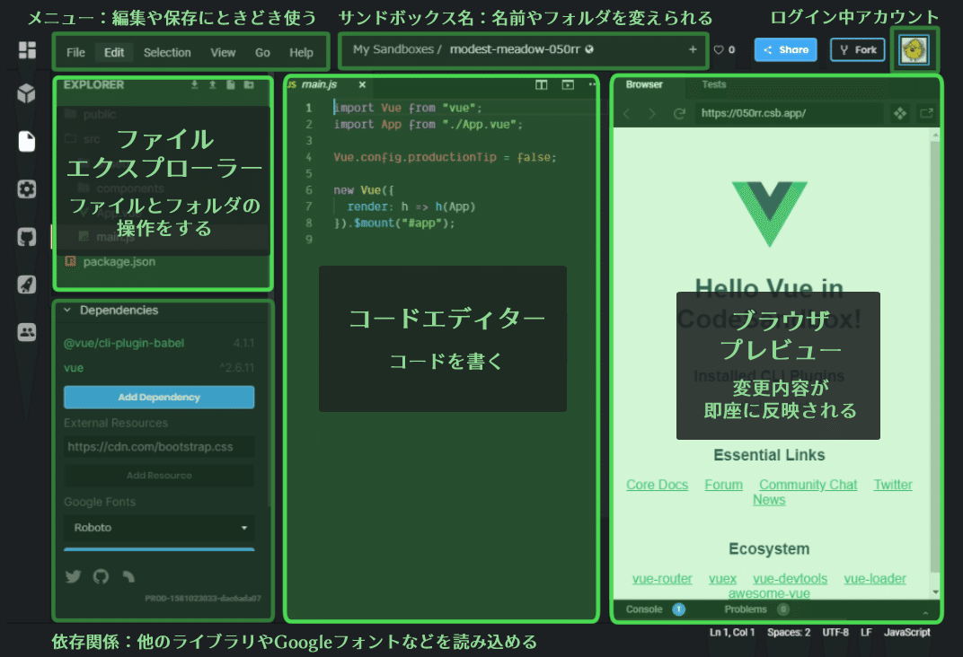Image resolution: width=963 pixels, height=657 pixels.
Task: Toggle the in-editor preview icon
Action: point(567,83)
